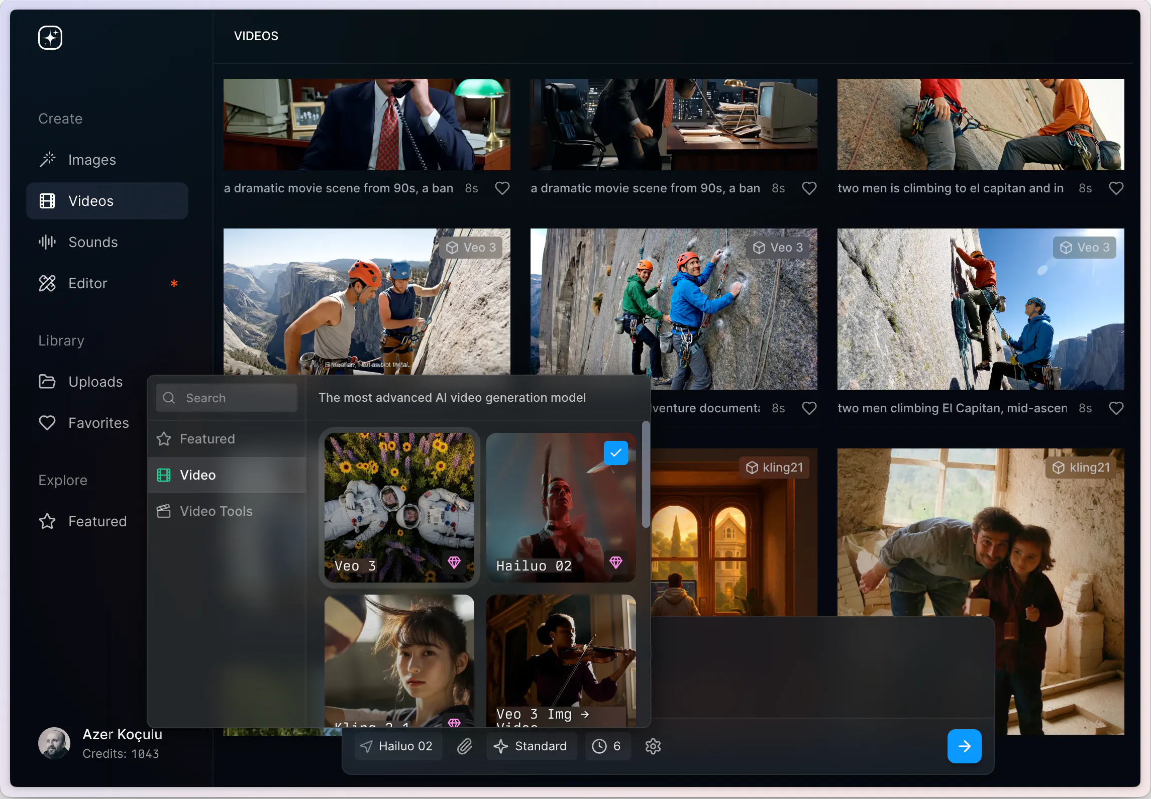This screenshot has height=799, width=1151.
Task: Click the search magnifier icon in model picker
Action: (169, 398)
